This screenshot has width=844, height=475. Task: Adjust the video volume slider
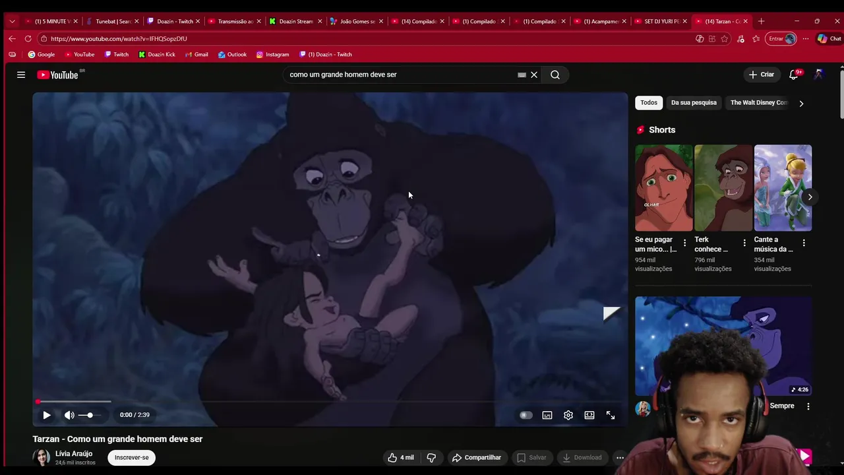[90, 415]
